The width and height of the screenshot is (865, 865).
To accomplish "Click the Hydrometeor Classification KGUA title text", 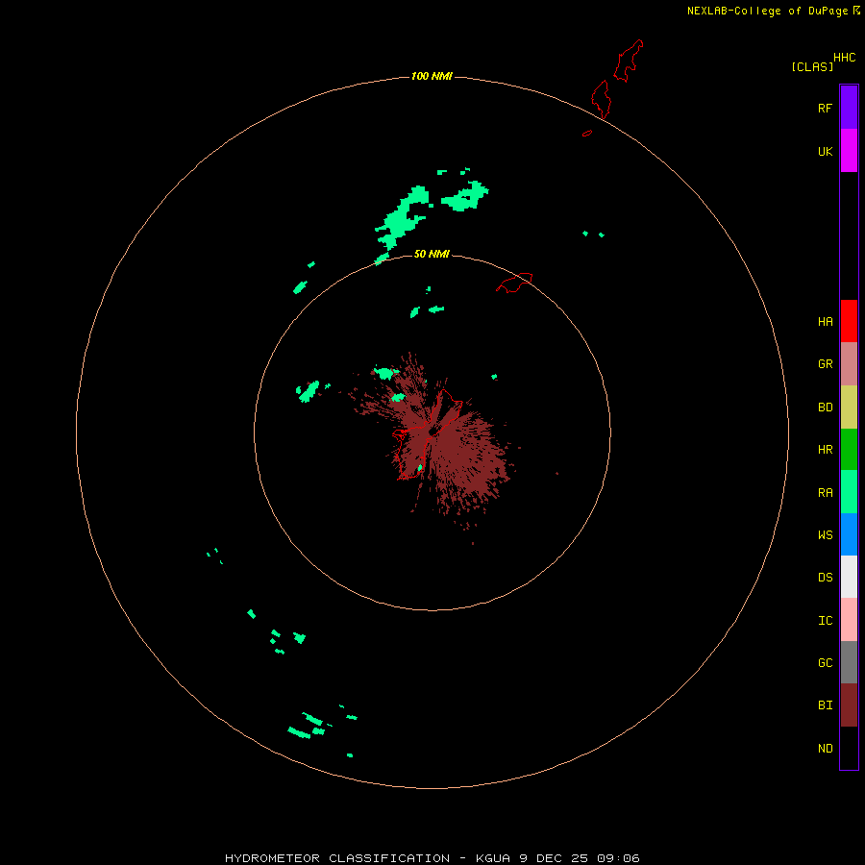I will tap(432, 858).
